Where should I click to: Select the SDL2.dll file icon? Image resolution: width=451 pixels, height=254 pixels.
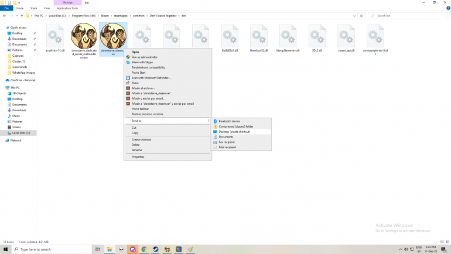coord(317,36)
